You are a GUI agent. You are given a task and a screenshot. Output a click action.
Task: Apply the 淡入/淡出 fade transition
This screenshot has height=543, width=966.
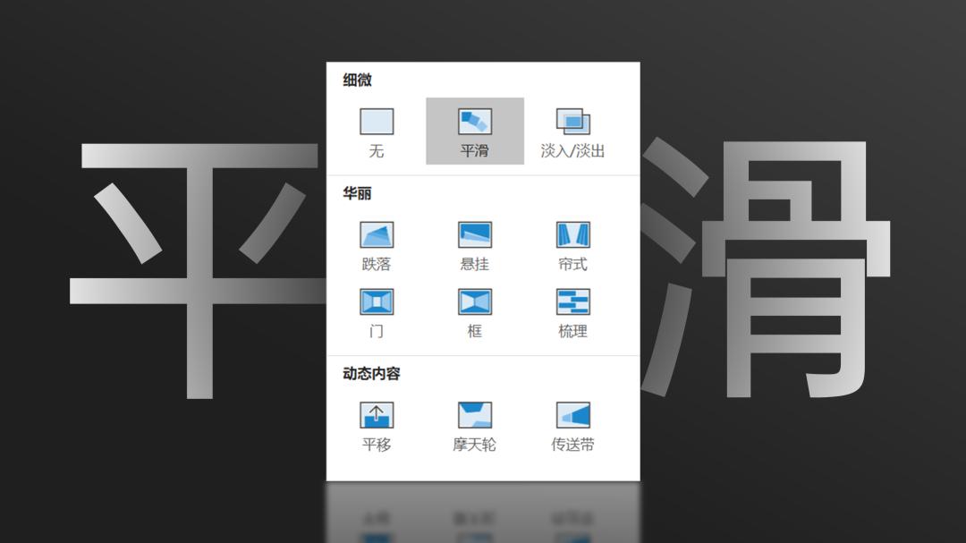tap(572, 122)
